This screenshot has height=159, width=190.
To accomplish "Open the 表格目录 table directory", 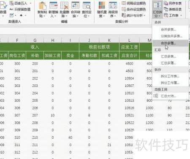I will [x=173, y=9].
